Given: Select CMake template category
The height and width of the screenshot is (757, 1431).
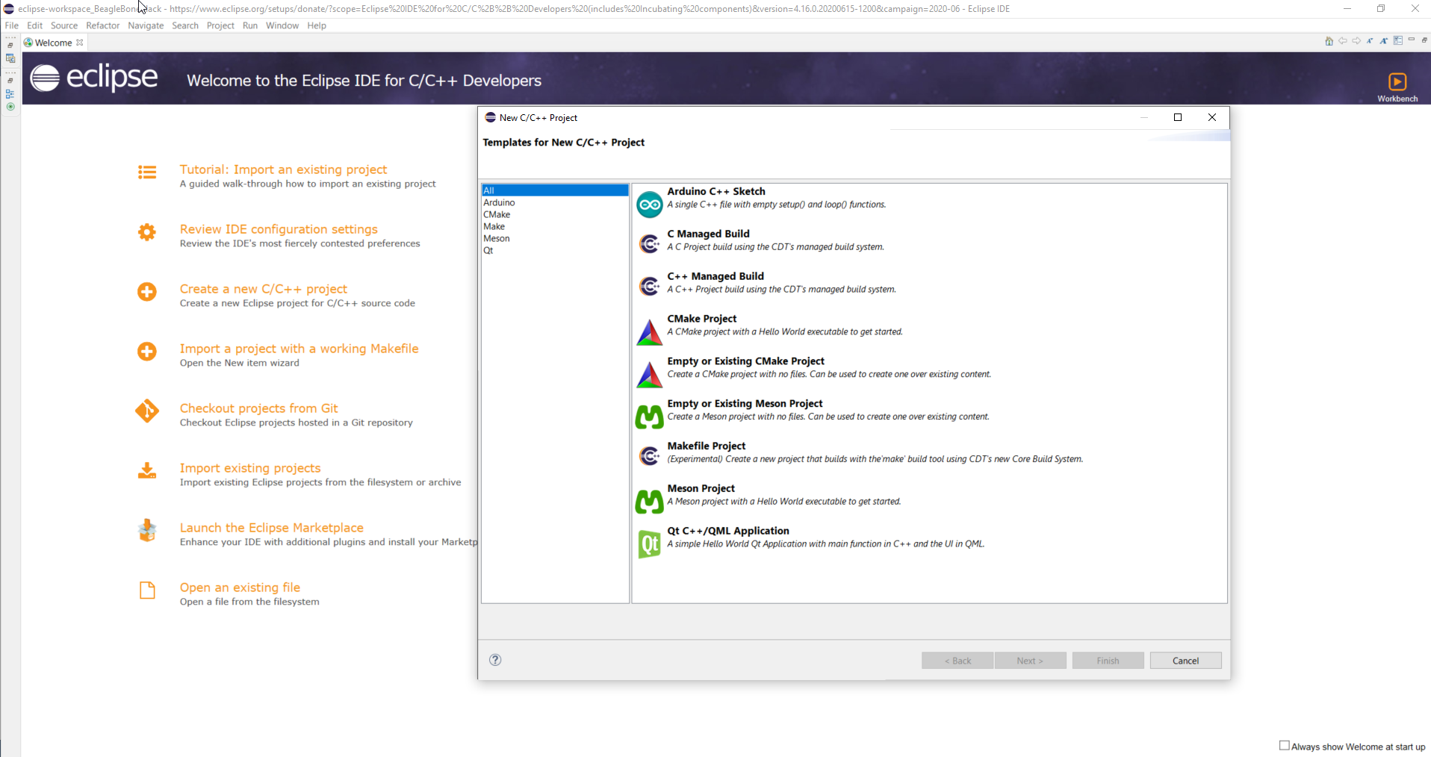Looking at the screenshot, I should [x=555, y=214].
